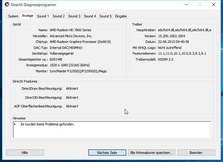
Task: Click the Haupttreiber value 'aticfx64.dll'
Action: (185, 30)
